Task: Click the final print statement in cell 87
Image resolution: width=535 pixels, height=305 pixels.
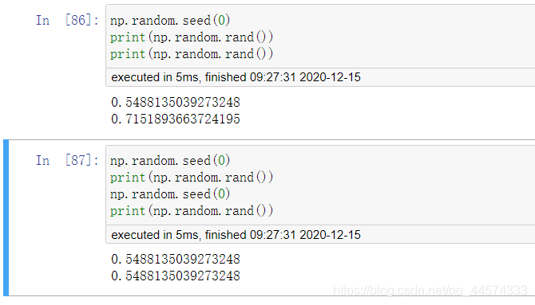Action: coord(192,211)
